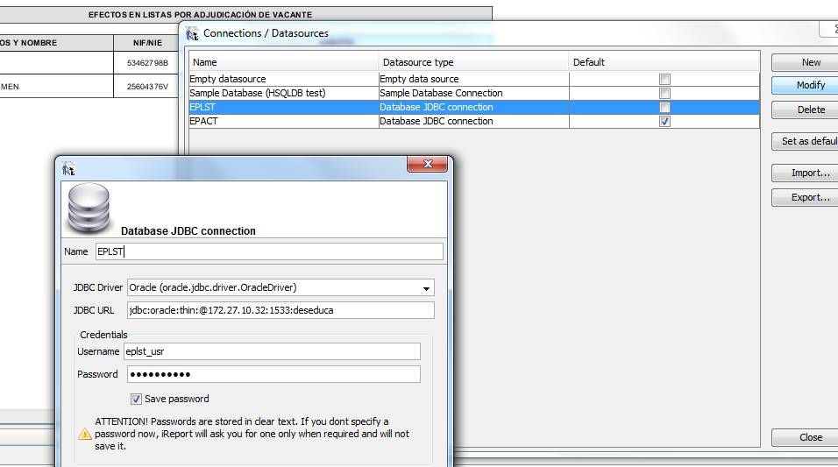Click the Name column header
Viewport: 838px width, 467px height.
tap(283, 62)
